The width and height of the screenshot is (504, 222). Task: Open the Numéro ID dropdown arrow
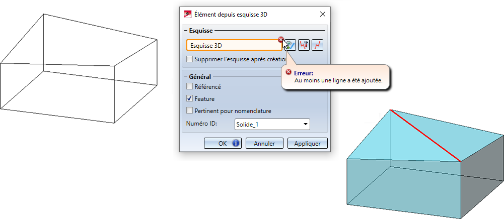305,124
